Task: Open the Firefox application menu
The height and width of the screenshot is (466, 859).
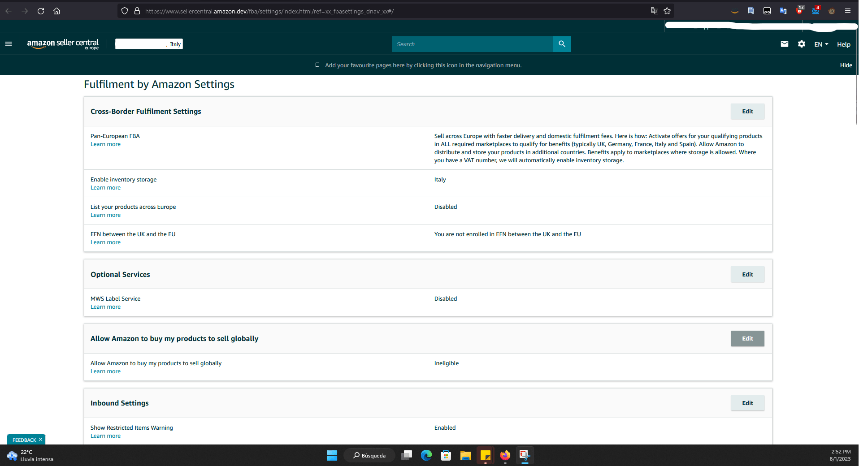Action: point(847,11)
